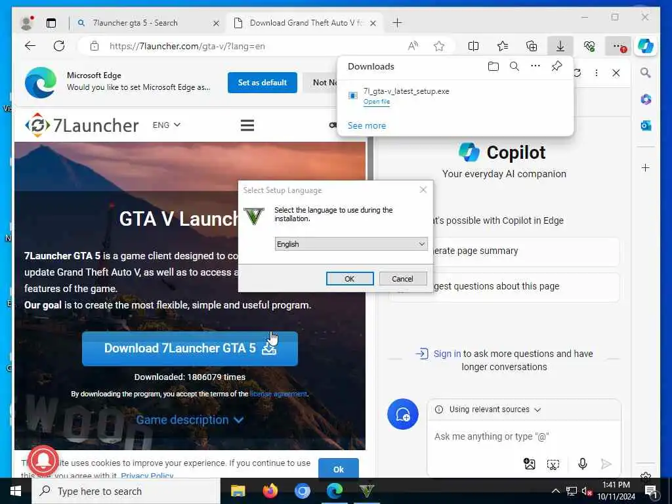Toggle the Copilot sidebar icon

[646, 46]
